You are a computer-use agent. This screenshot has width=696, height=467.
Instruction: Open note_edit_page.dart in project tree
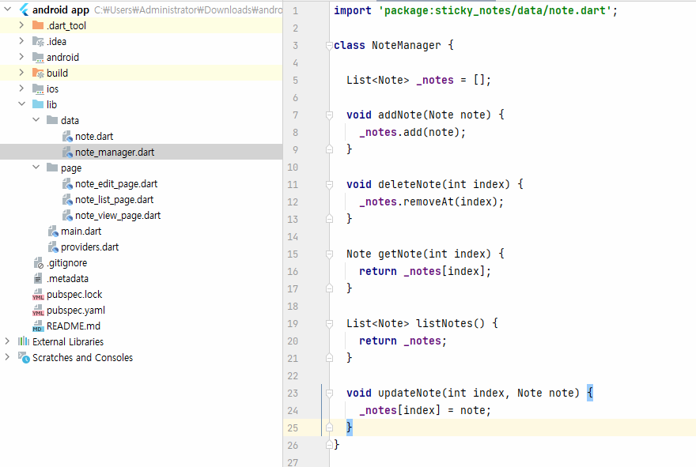115,184
